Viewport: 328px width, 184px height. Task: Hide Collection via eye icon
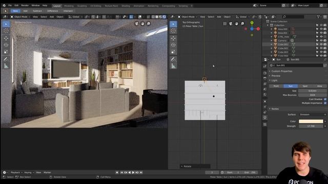click(x=321, y=25)
